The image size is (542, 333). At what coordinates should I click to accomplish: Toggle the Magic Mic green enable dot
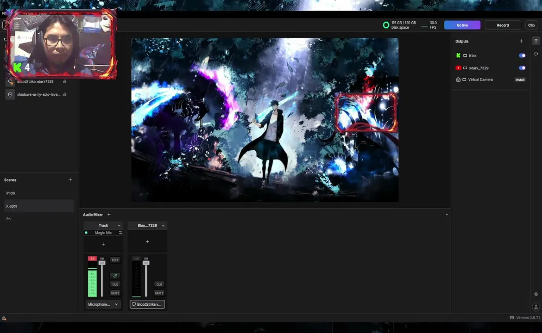click(x=86, y=233)
